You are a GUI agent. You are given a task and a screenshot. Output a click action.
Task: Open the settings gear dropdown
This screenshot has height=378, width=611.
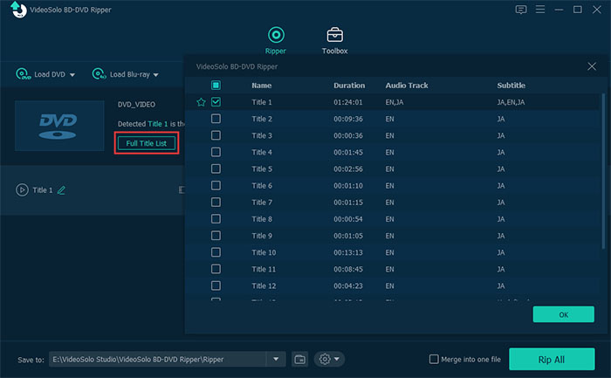pyautogui.click(x=329, y=360)
